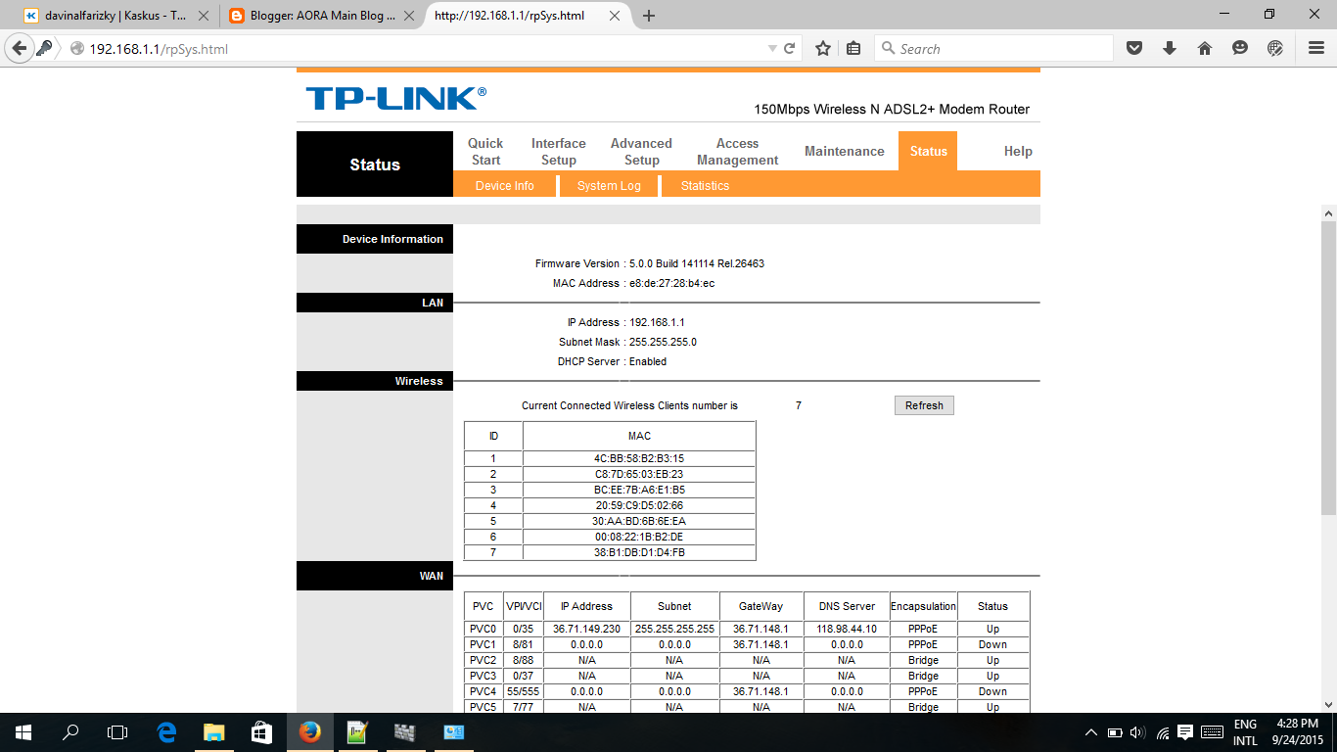
Task: Bookmark this page with the star icon
Action: click(822, 47)
